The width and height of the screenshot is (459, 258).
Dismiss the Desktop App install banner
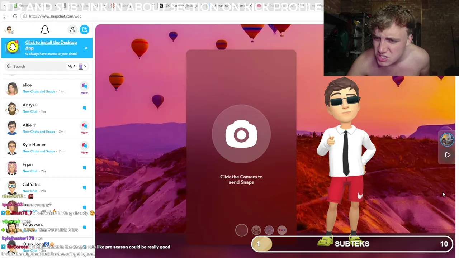86,48
